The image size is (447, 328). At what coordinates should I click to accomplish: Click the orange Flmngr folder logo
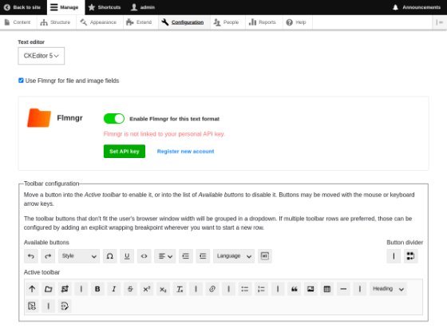pos(39,117)
